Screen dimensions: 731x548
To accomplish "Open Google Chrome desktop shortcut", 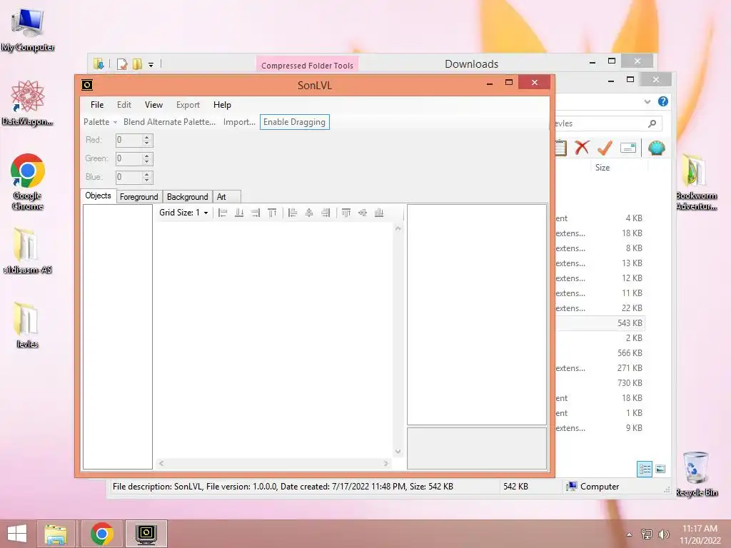I will 28,181.
